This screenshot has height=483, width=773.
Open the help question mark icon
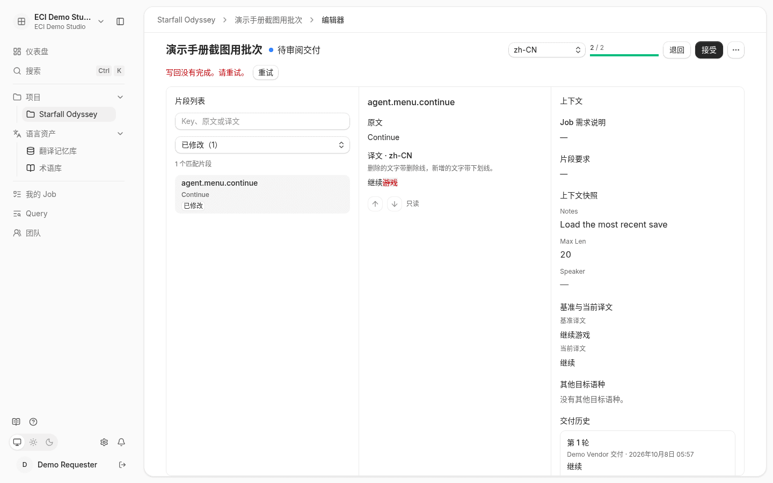click(x=33, y=422)
